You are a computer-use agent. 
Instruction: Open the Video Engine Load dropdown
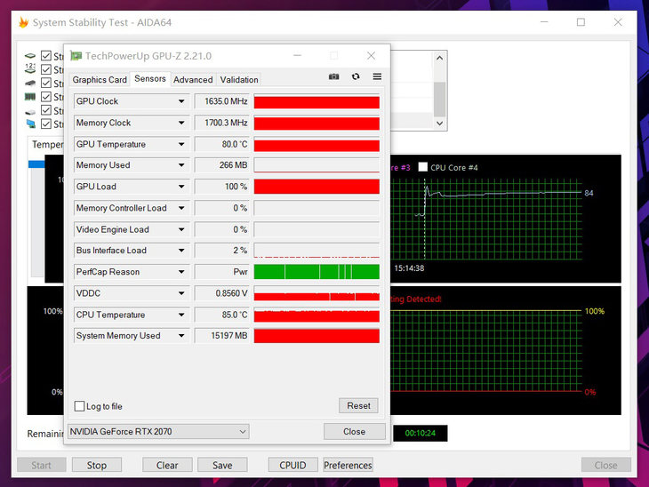click(x=181, y=229)
